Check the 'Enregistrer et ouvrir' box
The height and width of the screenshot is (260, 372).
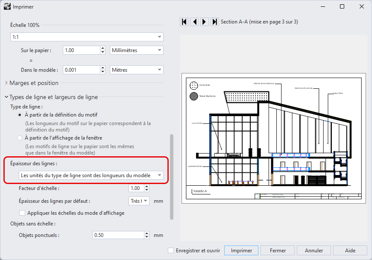pos(171,251)
